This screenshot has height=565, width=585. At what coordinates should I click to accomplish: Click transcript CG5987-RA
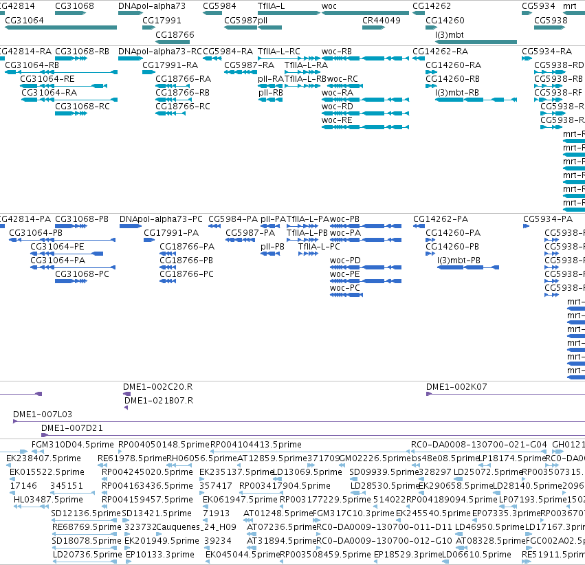[241, 72]
